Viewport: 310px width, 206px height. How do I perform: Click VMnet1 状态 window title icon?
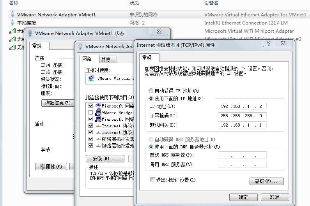click(30, 33)
